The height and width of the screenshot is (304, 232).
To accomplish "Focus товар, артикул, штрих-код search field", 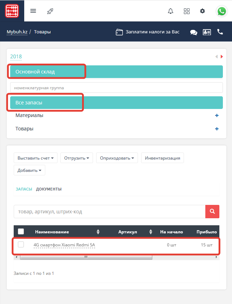I will tap(110, 212).
